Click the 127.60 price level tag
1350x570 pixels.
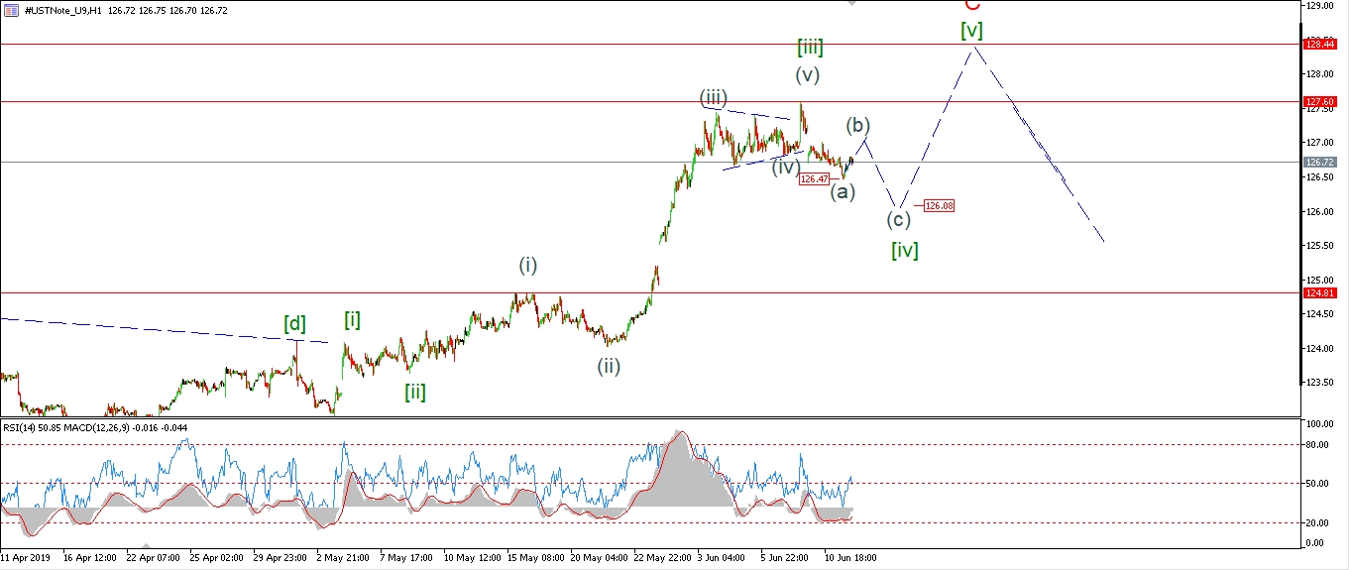coord(1321,101)
